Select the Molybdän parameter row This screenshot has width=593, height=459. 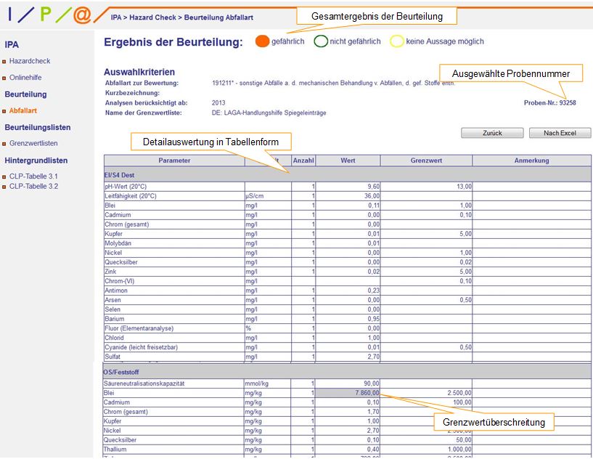pos(348,243)
